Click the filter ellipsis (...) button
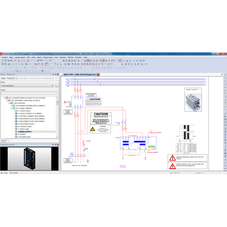 57,86
